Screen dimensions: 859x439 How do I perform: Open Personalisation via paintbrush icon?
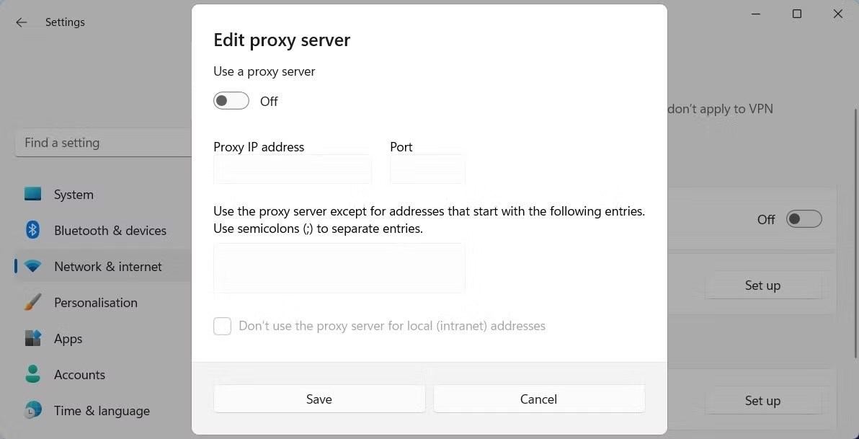pyautogui.click(x=32, y=303)
